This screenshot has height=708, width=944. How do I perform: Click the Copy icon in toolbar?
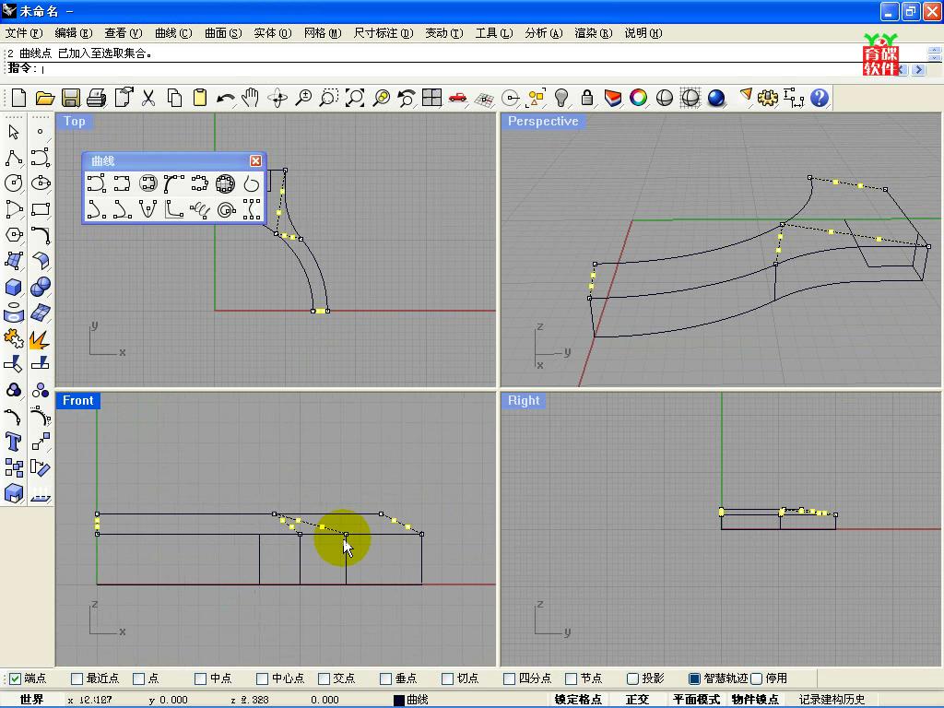(x=174, y=97)
